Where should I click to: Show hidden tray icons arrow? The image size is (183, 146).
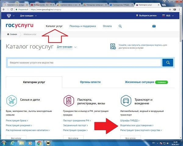pyautogui.click(x=157, y=143)
